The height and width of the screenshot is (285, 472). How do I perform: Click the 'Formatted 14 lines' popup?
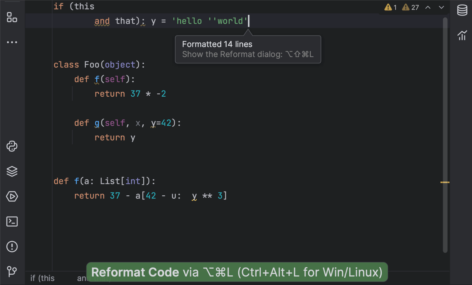coord(248,49)
